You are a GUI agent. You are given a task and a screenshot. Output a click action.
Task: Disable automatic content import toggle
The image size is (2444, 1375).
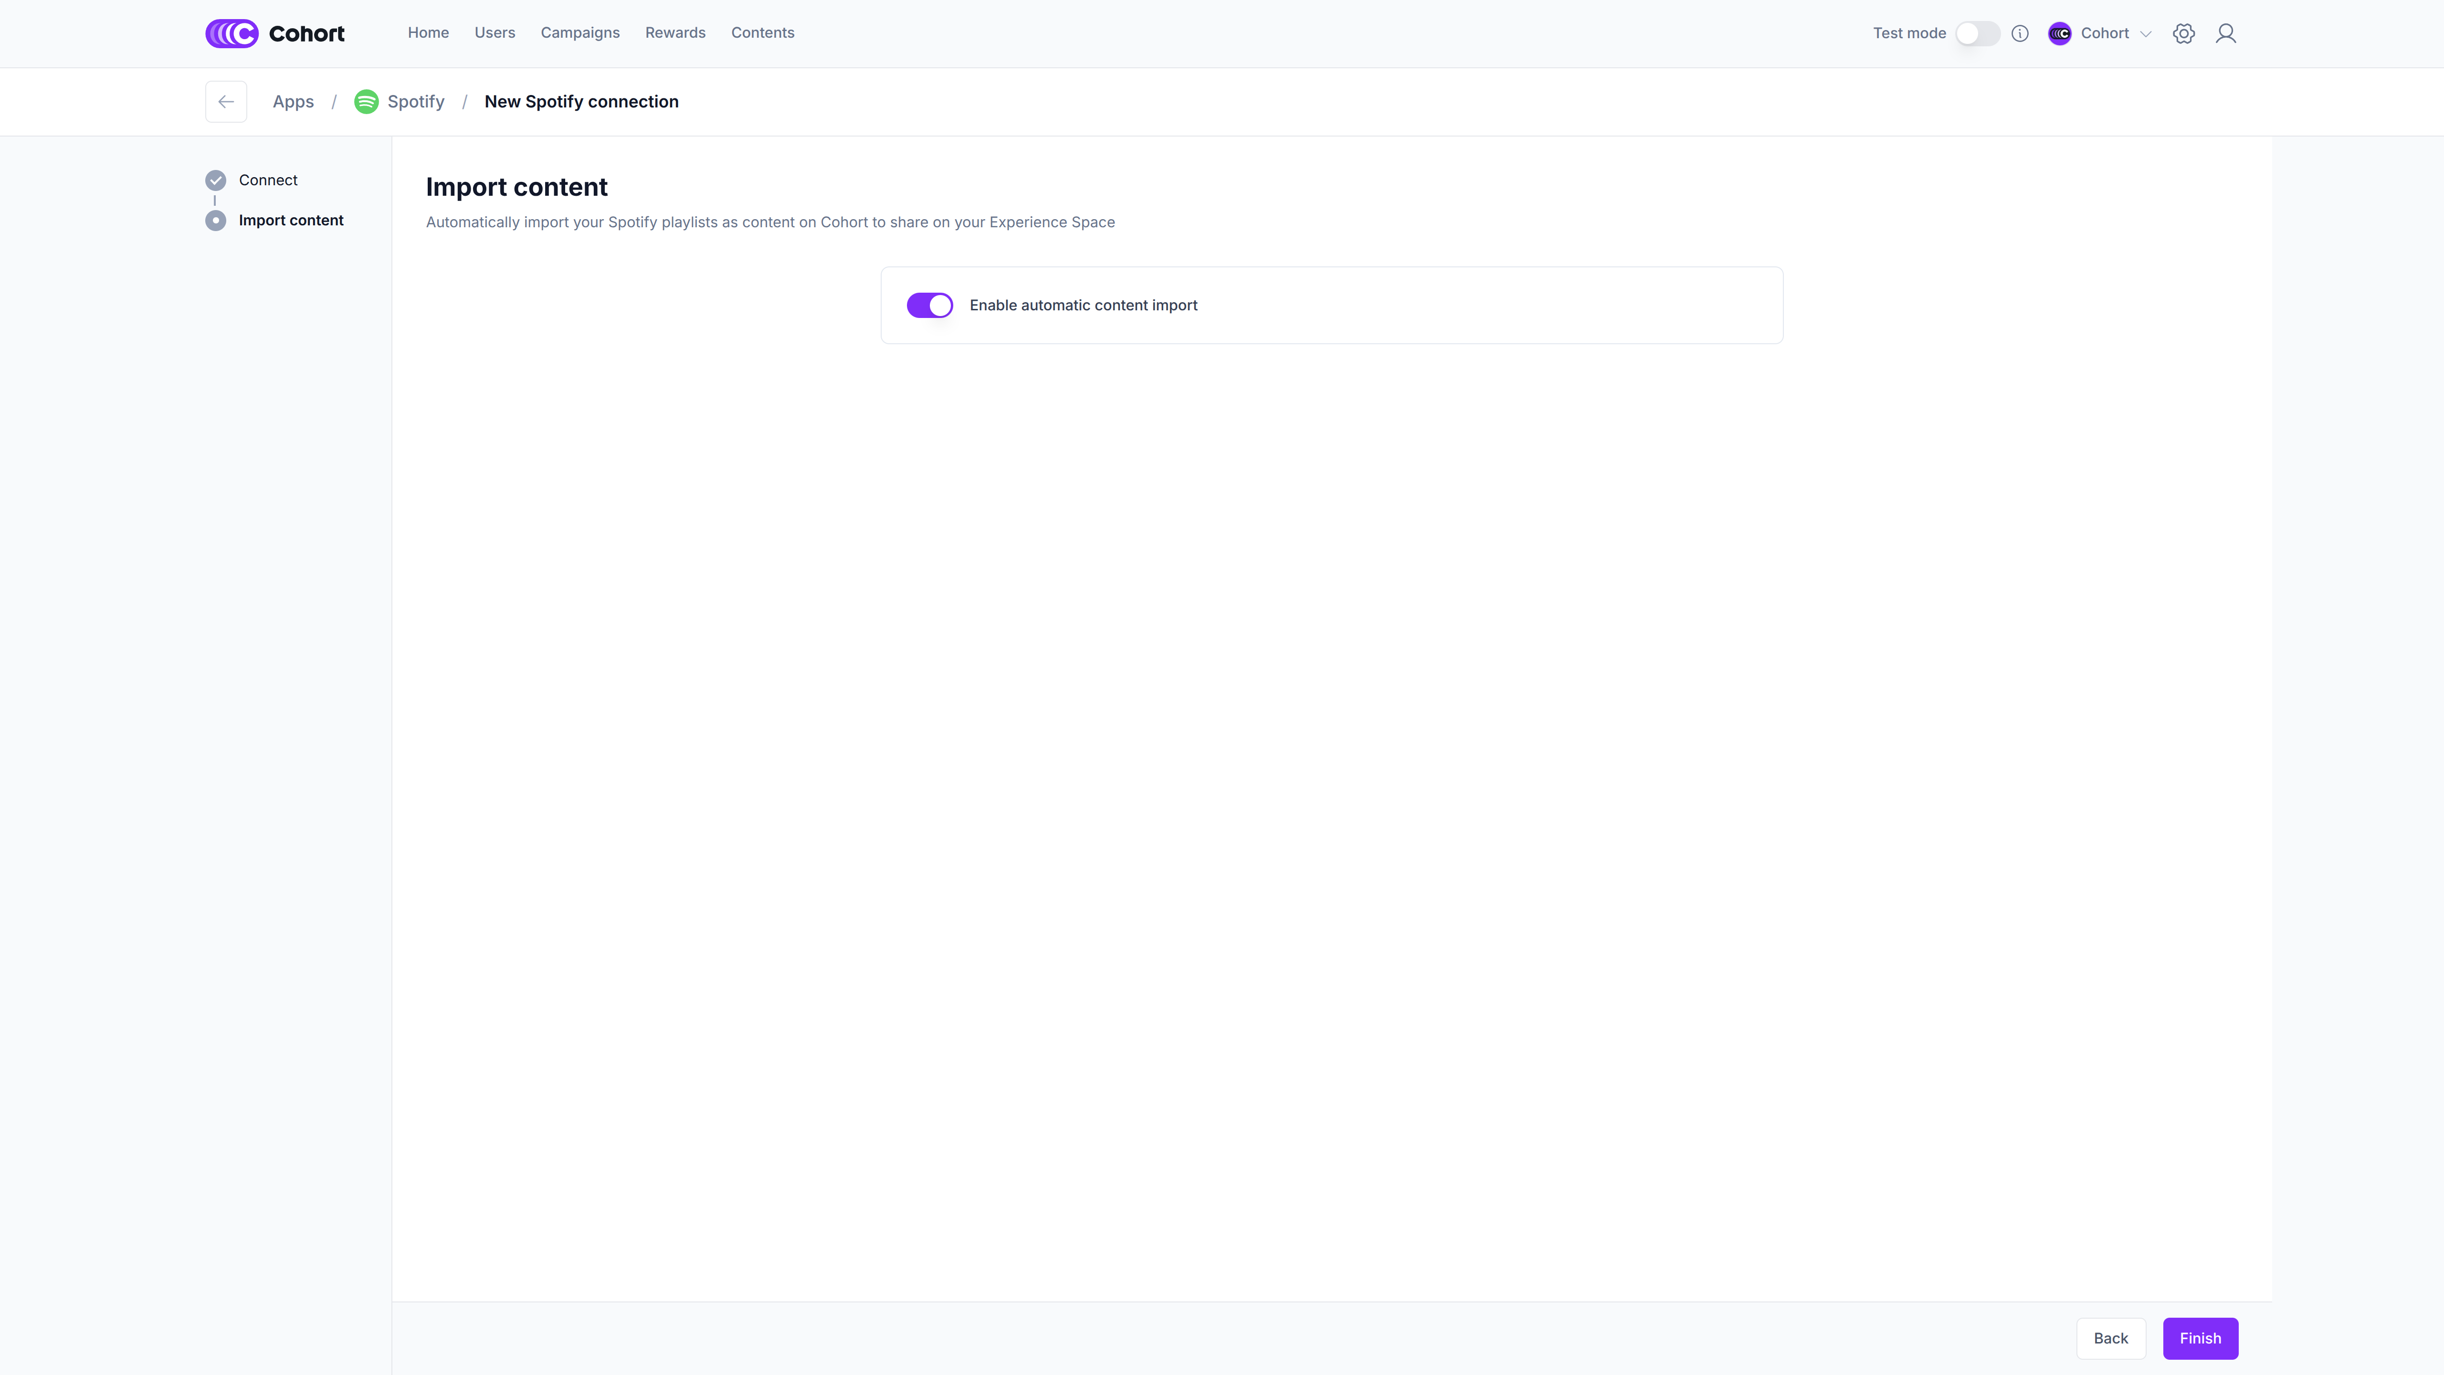pos(929,306)
